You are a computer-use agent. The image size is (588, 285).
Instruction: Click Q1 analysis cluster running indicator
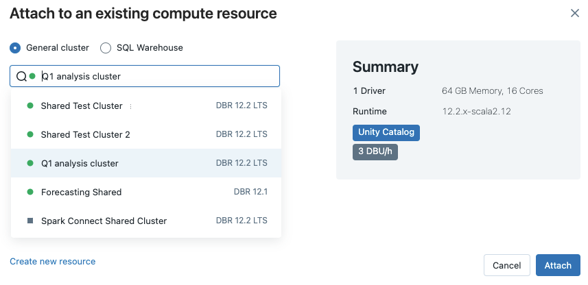click(x=30, y=164)
